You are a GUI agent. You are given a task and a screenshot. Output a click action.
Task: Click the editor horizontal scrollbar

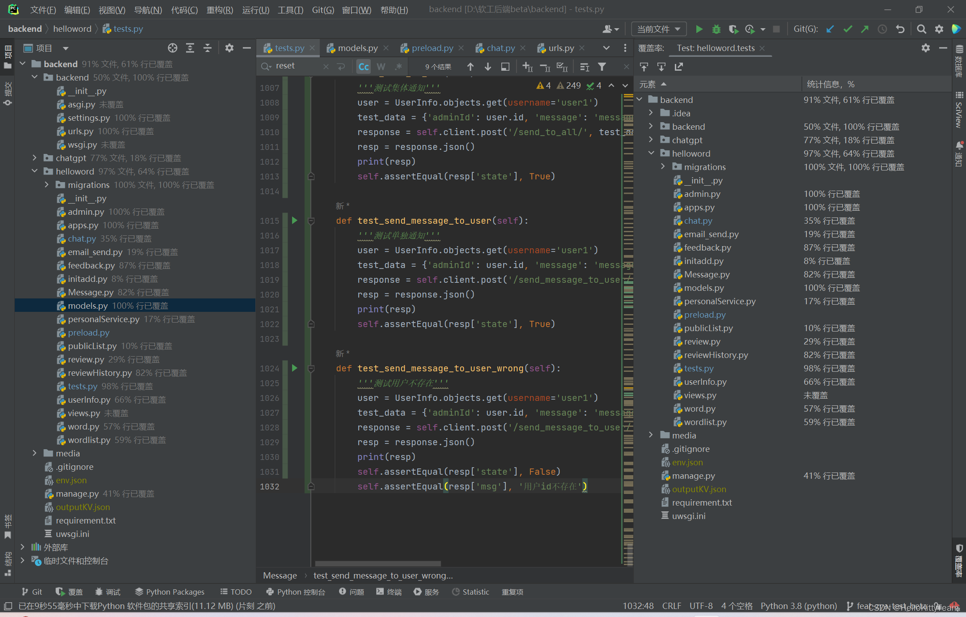(x=378, y=563)
